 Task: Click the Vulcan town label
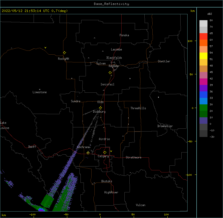click(x=140, y=205)
